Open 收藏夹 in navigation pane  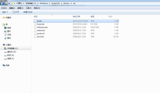tap(8, 18)
